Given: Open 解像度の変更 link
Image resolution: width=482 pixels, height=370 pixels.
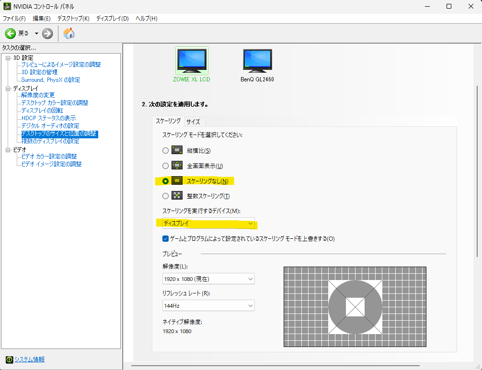Looking at the screenshot, I should [38, 95].
